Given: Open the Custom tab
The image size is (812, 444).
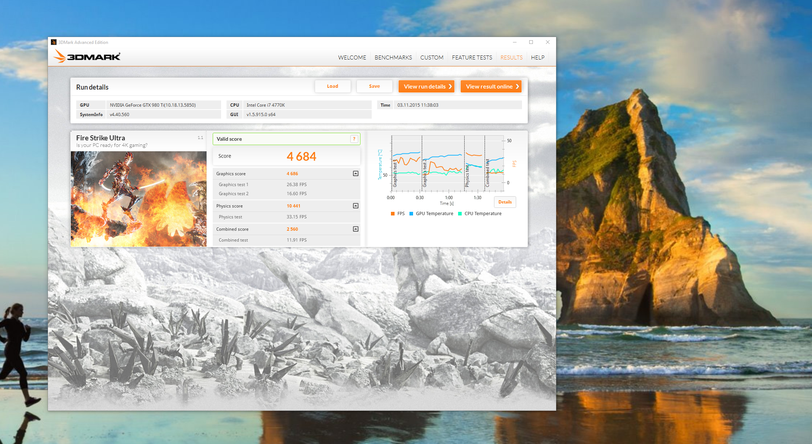Looking at the screenshot, I should pos(432,57).
